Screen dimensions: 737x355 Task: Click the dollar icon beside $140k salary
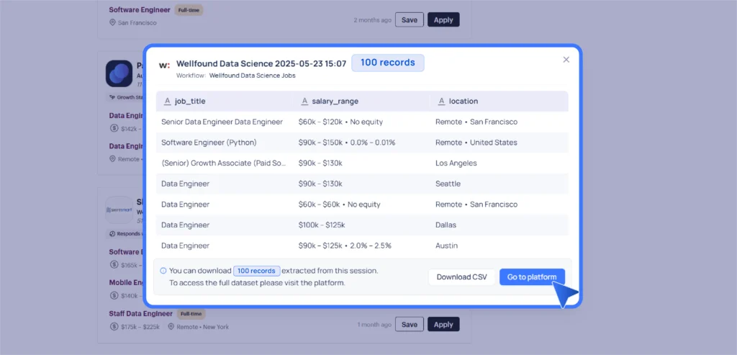[114, 296]
